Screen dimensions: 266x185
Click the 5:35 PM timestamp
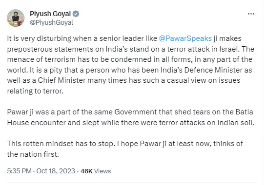19,171
